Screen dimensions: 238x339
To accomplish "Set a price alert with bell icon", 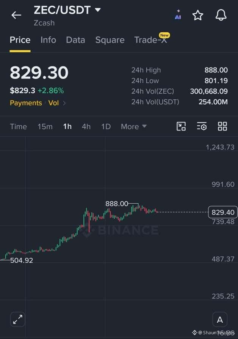I will (221, 15).
